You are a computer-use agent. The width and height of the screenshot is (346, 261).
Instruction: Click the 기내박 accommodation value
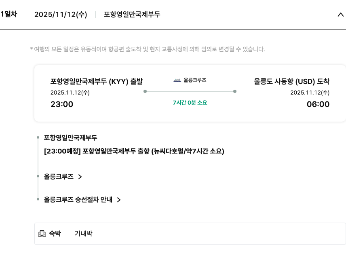[83, 234]
